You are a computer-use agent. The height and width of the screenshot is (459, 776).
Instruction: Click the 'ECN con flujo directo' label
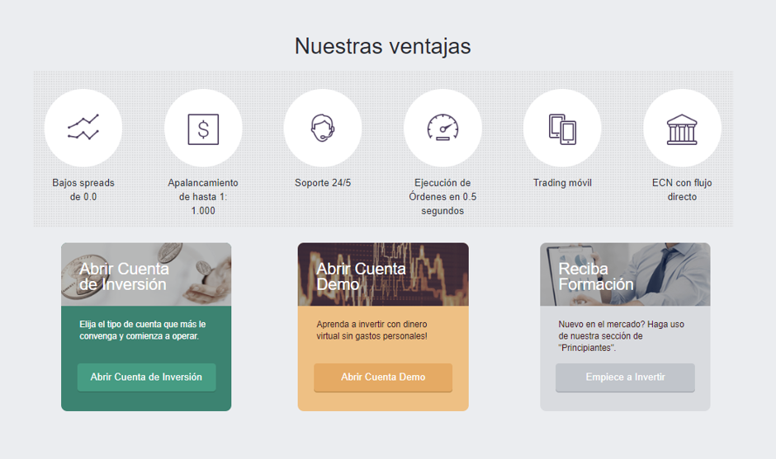click(x=682, y=190)
